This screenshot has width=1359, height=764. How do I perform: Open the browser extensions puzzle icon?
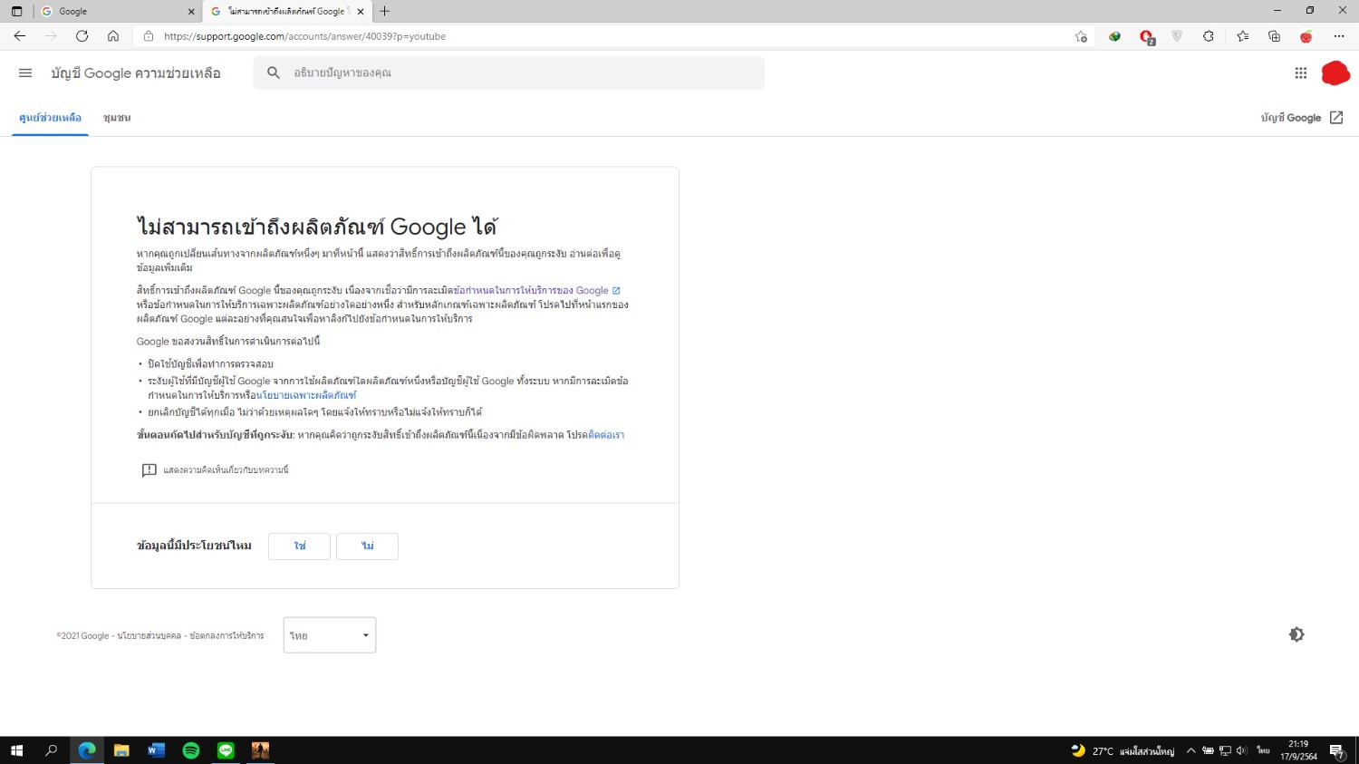pos(1209,36)
